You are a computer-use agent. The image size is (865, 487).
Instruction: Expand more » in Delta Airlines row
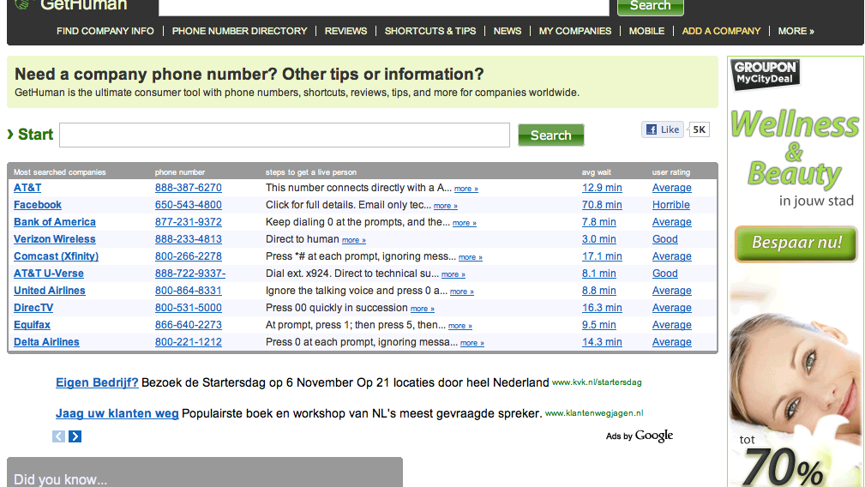472,342
